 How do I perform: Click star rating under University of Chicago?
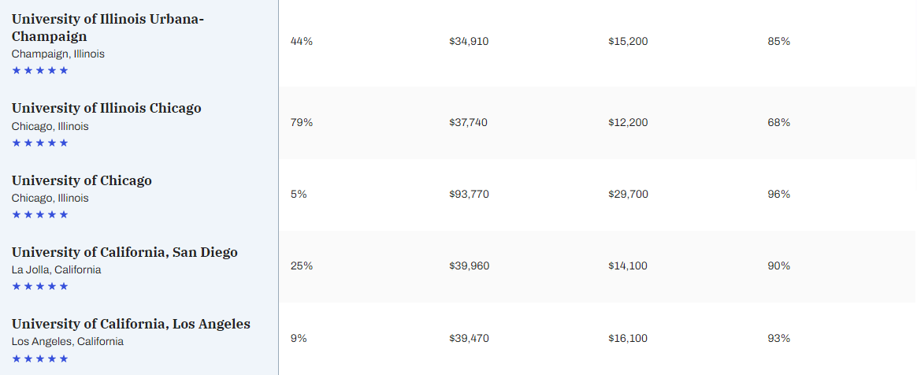[39, 215]
